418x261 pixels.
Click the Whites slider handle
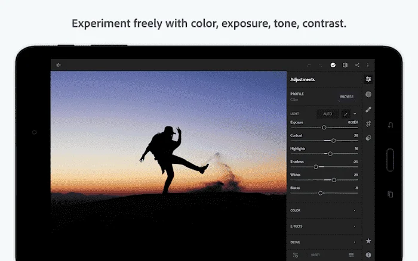[334, 180]
